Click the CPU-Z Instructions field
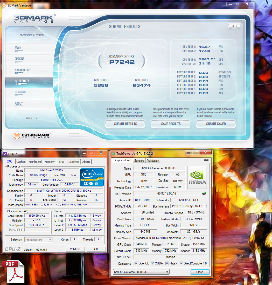The width and height of the screenshot is (272, 285). click(64, 205)
